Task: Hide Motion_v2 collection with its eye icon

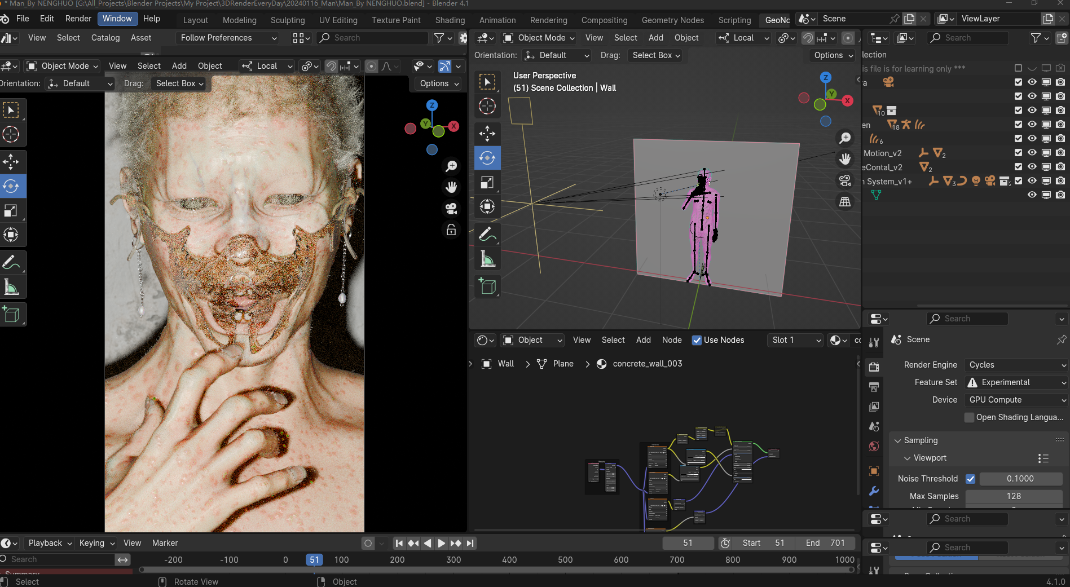Action: tap(1032, 153)
